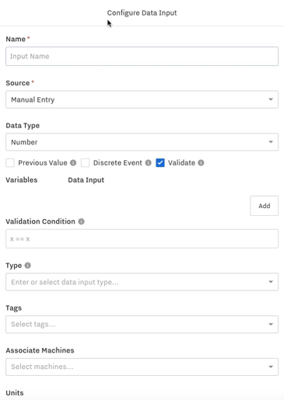Image resolution: width=284 pixels, height=400 pixels.
Task: Show the Discrete Event info tooltip icon
Action: pos(148,163)
